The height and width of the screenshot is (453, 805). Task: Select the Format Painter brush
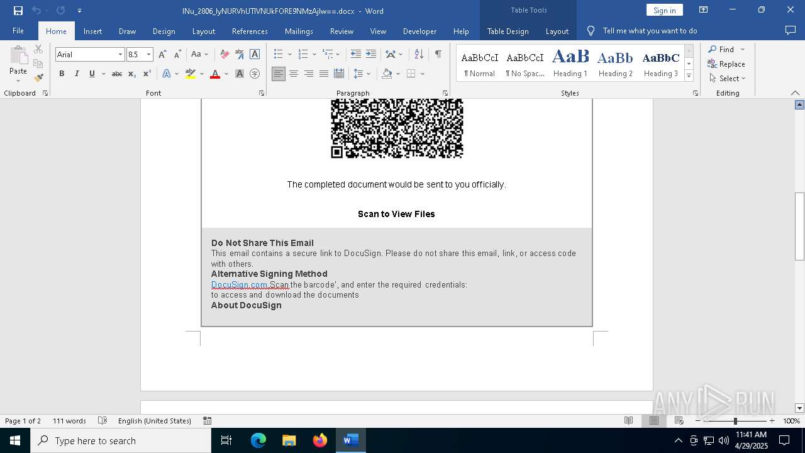click(38, 78)
